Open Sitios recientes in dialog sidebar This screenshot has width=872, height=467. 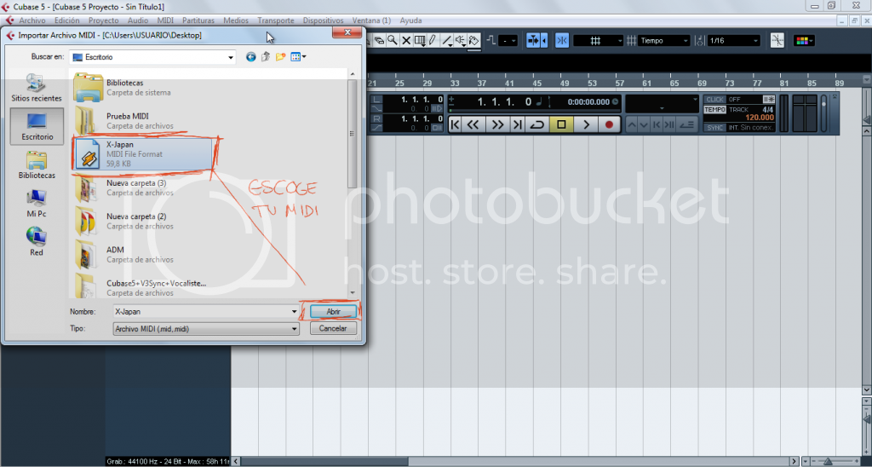(37, 89)
